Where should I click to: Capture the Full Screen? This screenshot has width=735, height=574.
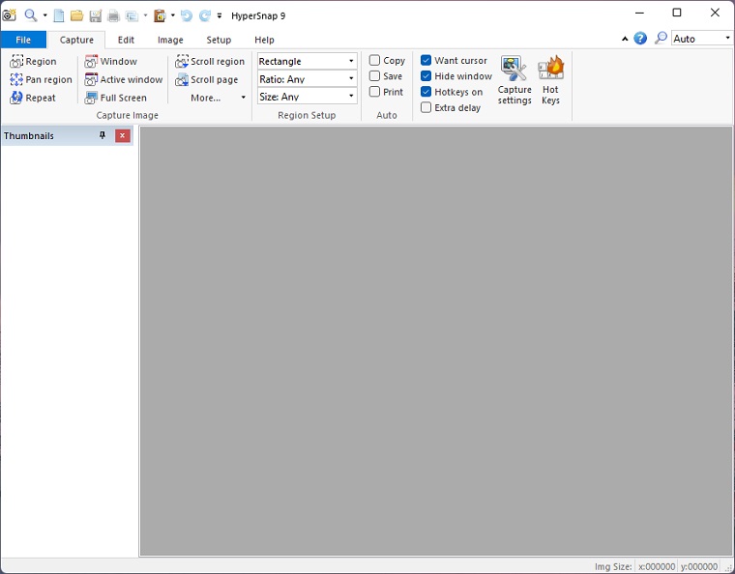click(116, 98)
